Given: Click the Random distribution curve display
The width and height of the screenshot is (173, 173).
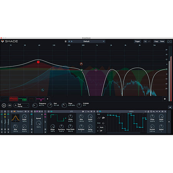Looking at the screenshot, I should [15, 118].
